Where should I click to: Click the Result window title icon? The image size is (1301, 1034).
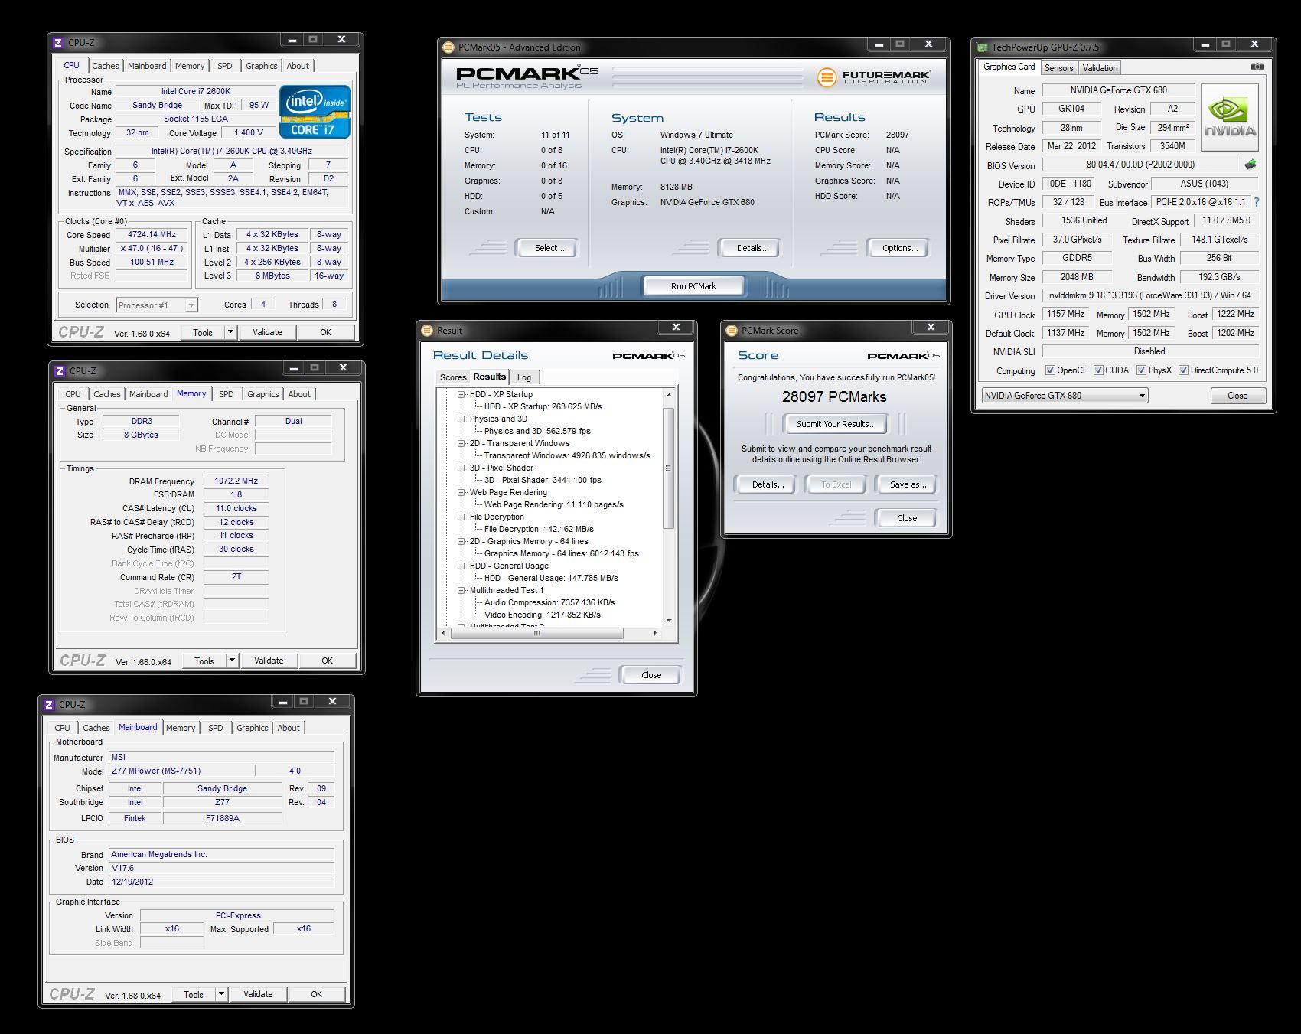[x=429, y=331]
